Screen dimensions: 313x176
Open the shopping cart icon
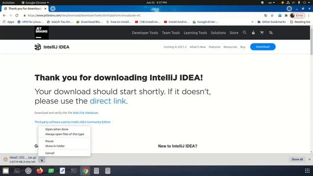tap(262, 33)
